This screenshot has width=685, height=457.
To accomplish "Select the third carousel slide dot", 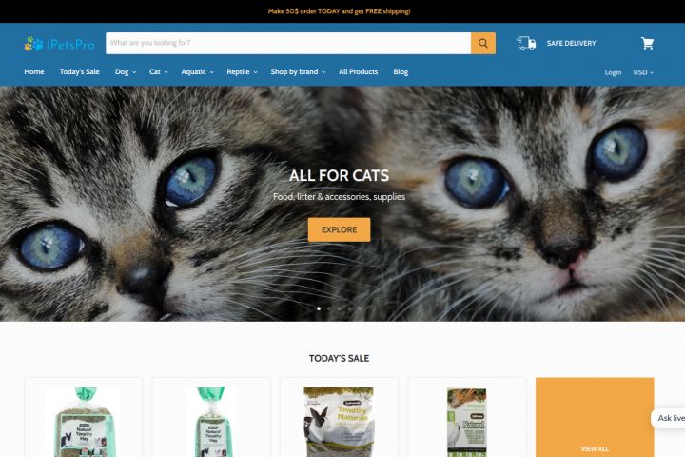I will click(340, 308).
